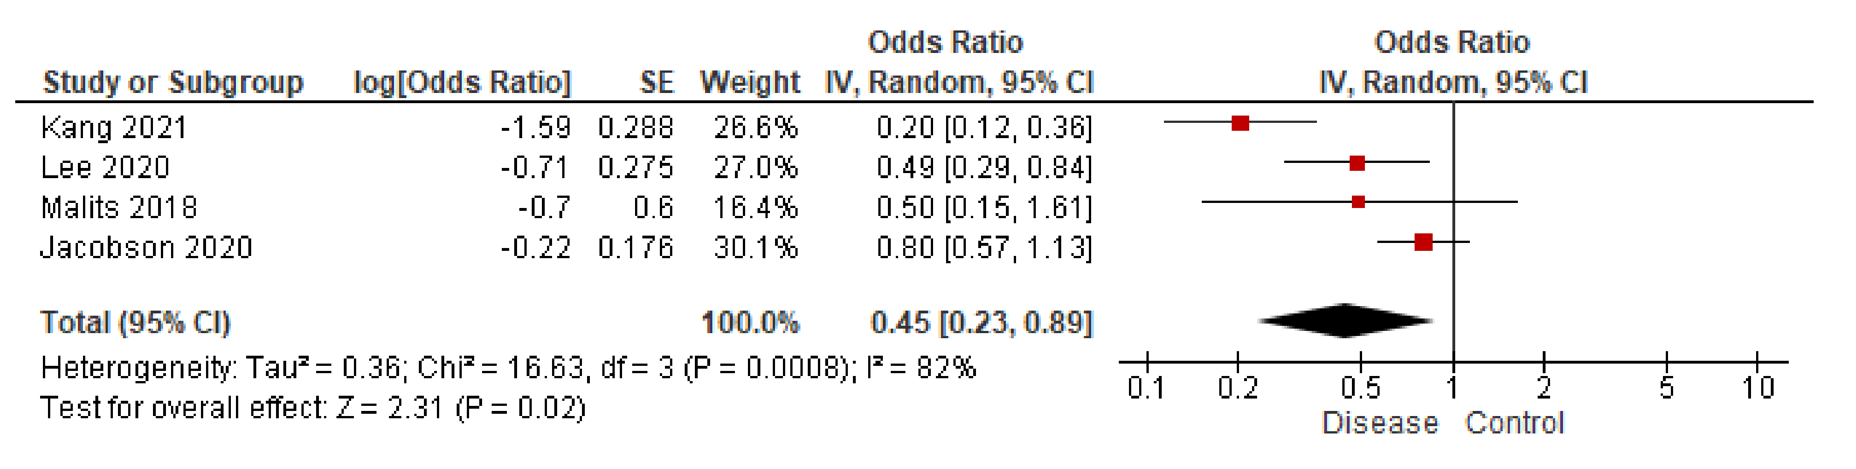
Task: Click the red square marker for Kang 2021
Action: (x=1240, y=123)
